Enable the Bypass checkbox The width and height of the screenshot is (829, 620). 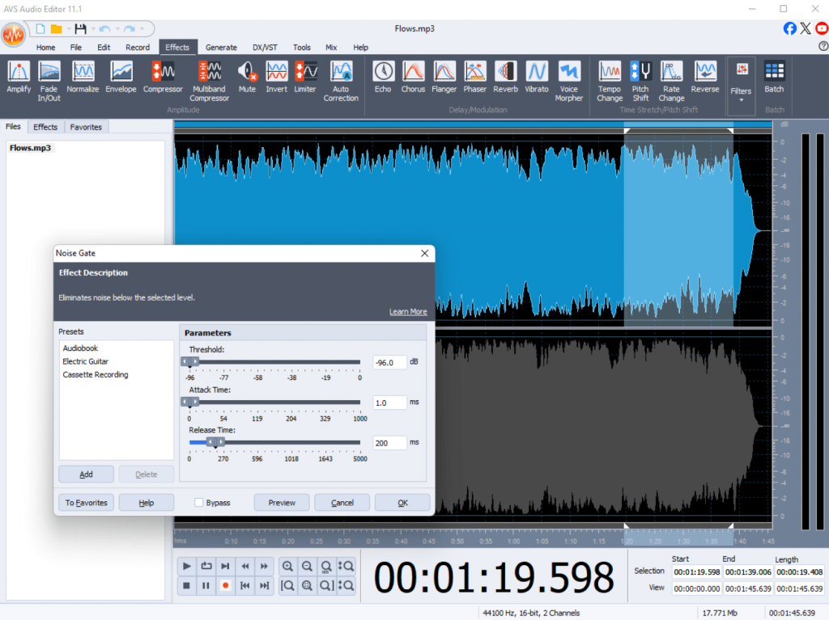point(199,503)
